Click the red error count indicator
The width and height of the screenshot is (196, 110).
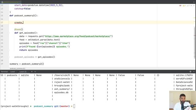point(181,5)
